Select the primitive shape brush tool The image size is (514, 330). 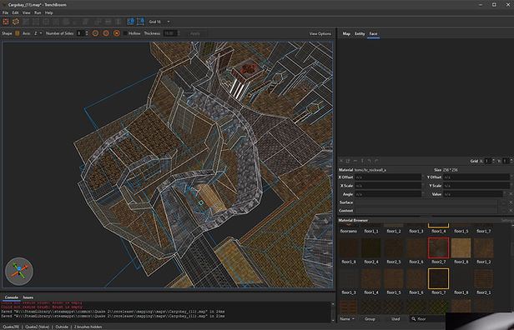[x=16, y=22]
